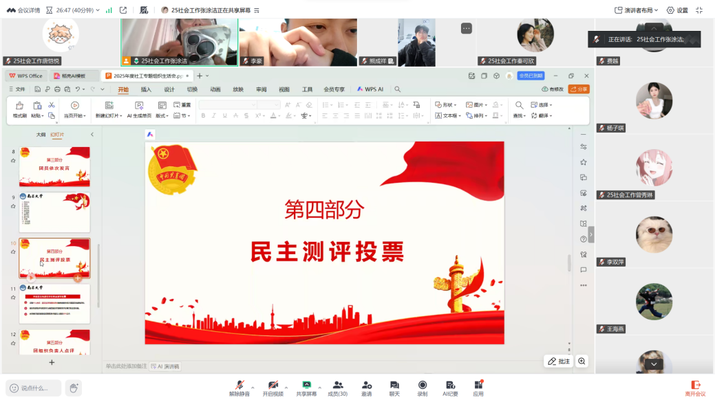715x402 pixels.
Task: Select slide 8 thumbnail 第三部分
Action: coord(54,166)
